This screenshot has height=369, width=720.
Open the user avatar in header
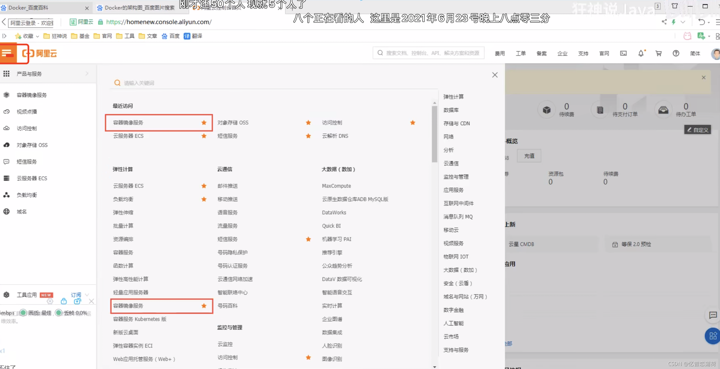click(716, 54)
